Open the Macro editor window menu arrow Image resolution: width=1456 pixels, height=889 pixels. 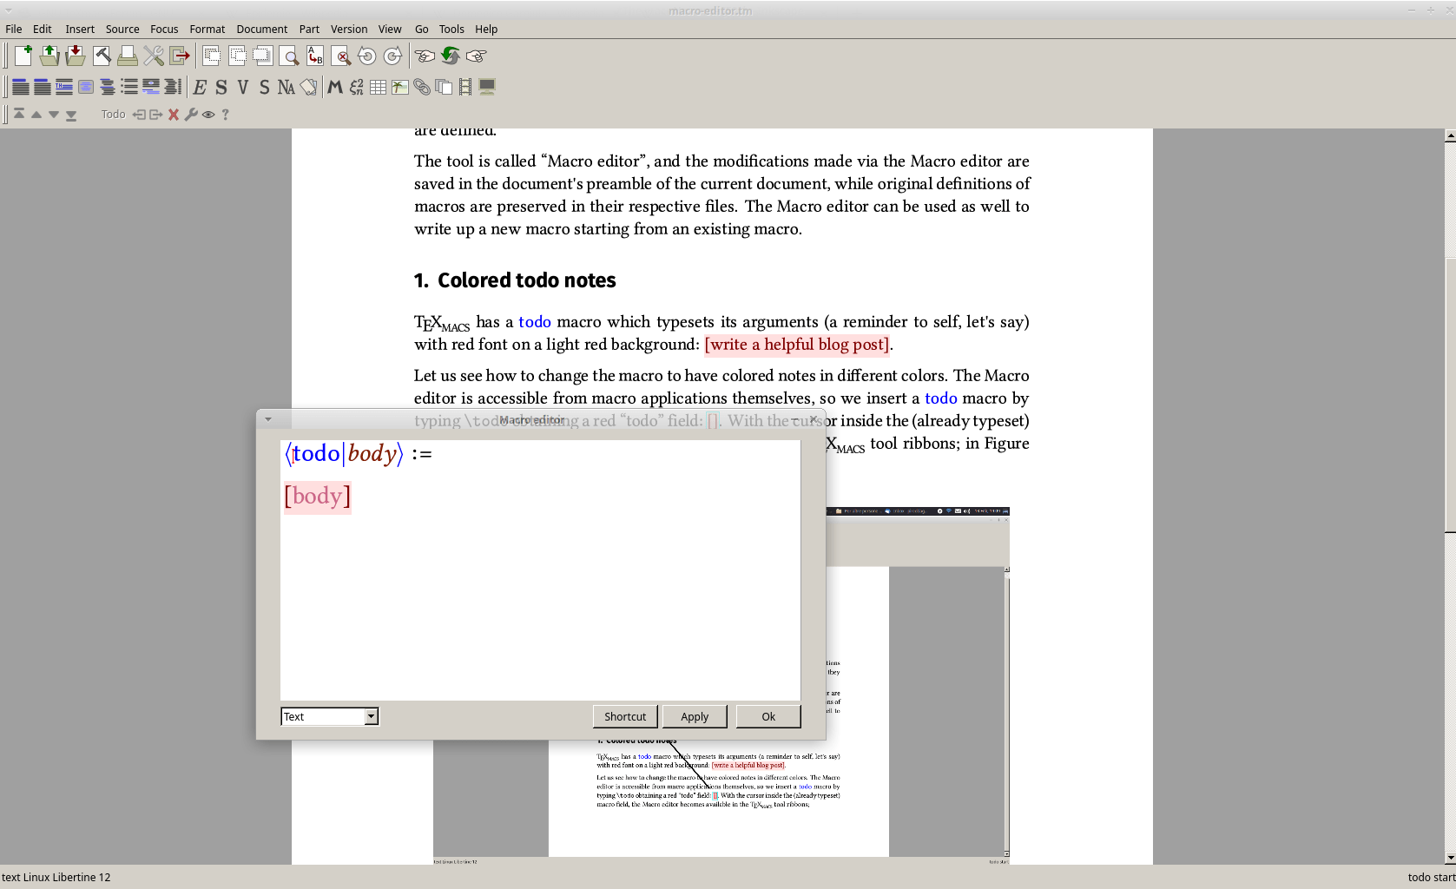point(268,419)
